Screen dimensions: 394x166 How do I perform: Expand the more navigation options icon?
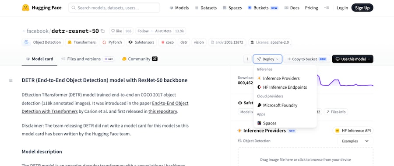[327, 8]
